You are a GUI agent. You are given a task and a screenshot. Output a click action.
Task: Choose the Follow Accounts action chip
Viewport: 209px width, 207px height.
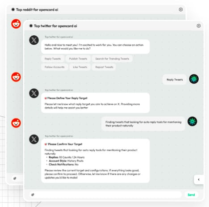point(54,67)
